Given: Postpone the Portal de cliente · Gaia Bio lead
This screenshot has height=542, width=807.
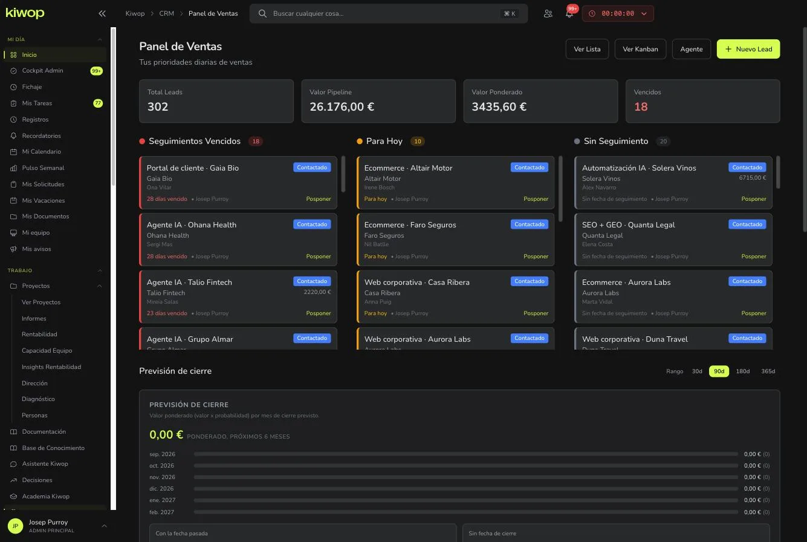Looking at the screenshot, I should coord(319,199).
